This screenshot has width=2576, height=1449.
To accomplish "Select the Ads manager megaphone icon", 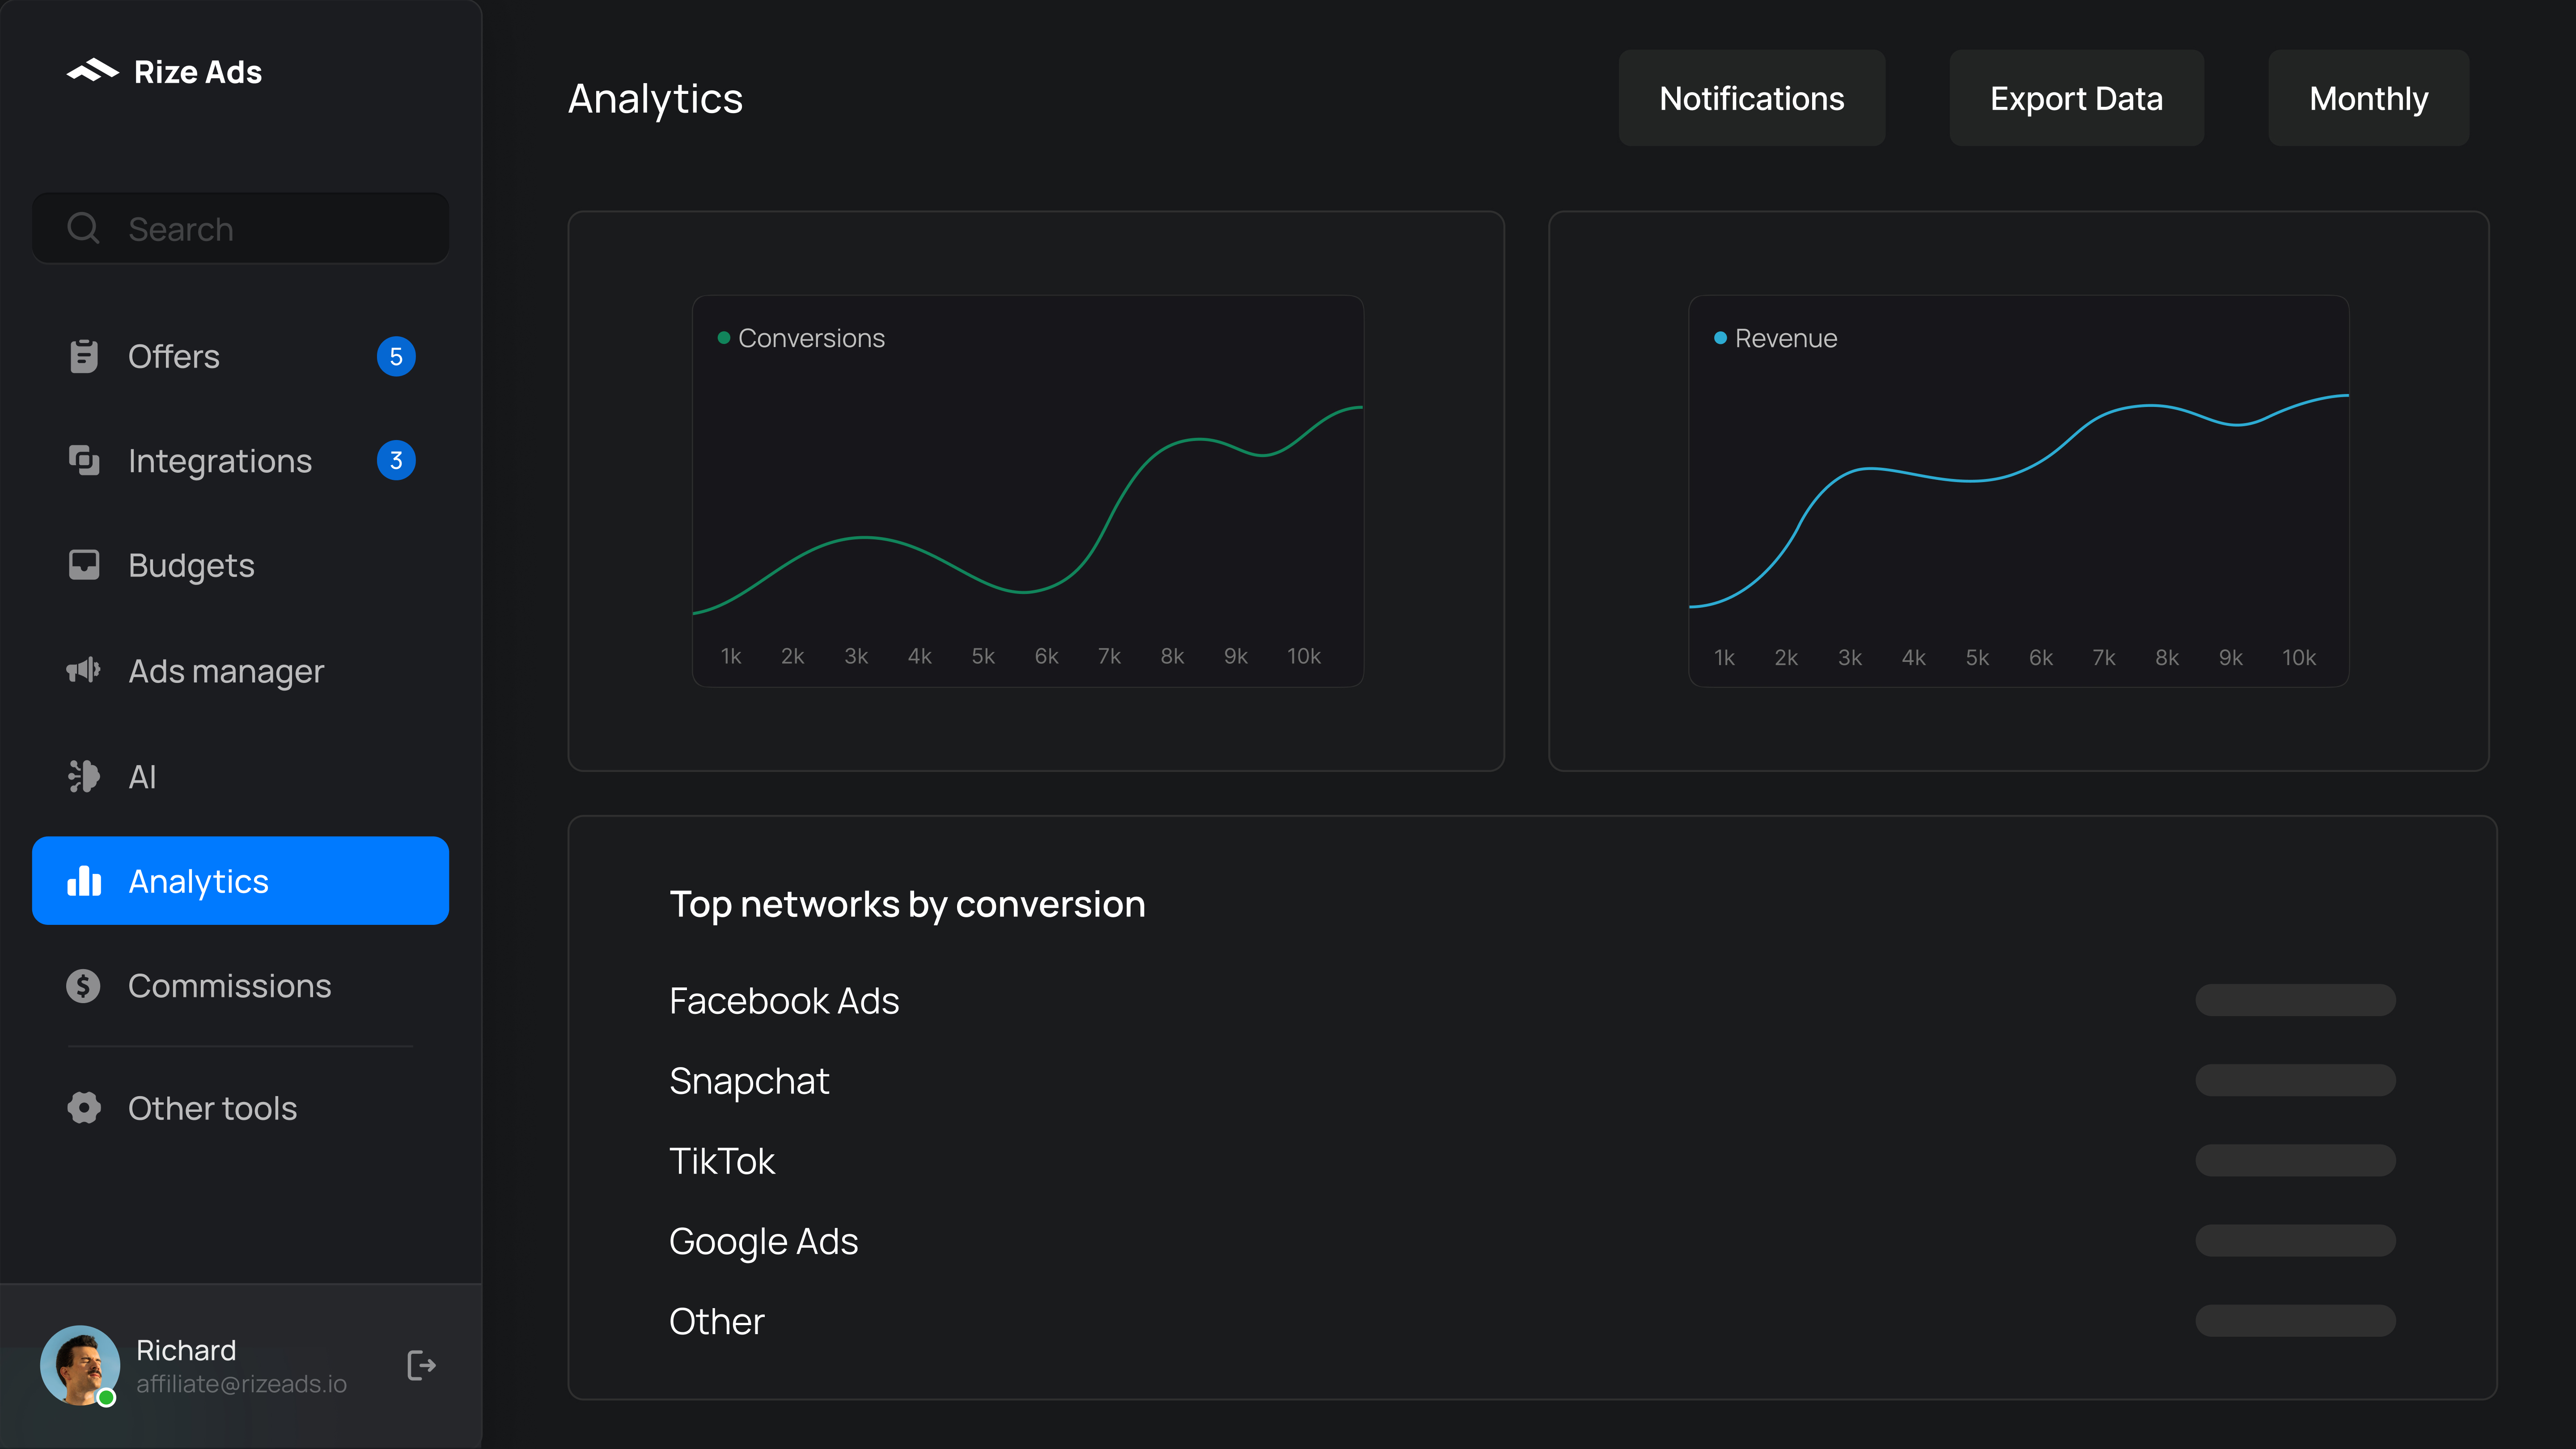I will pos(84,670).
